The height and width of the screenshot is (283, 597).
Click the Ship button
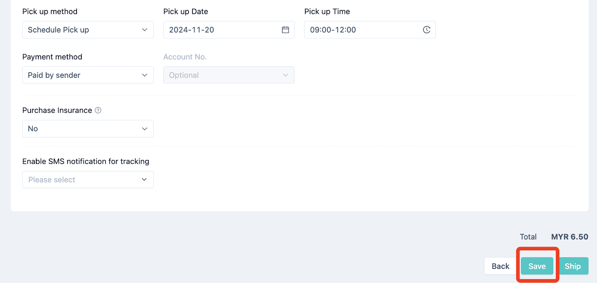tap(573, 266)
